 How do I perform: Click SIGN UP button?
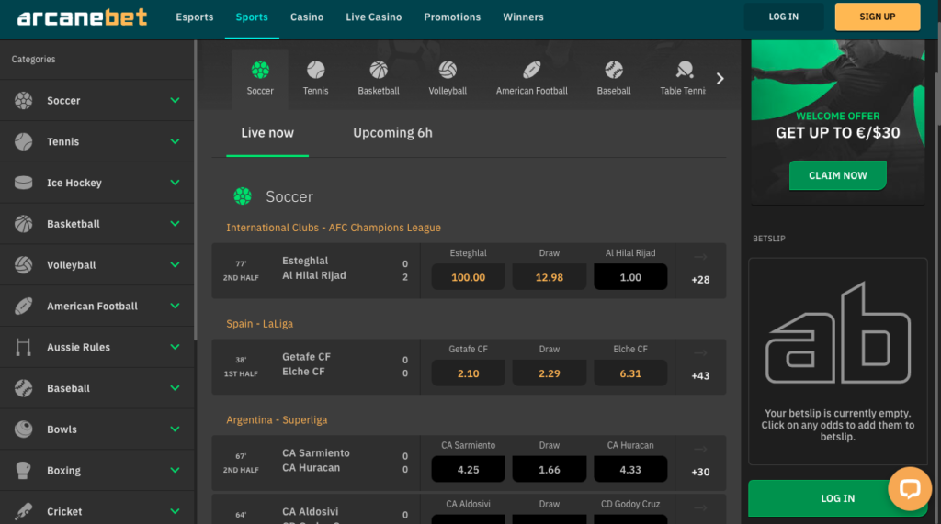click(878, 17)
